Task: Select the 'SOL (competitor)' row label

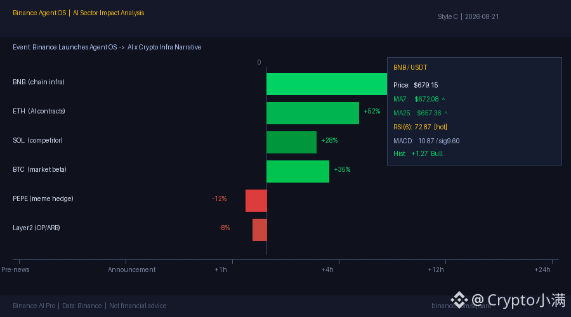Action: (37, 140)
